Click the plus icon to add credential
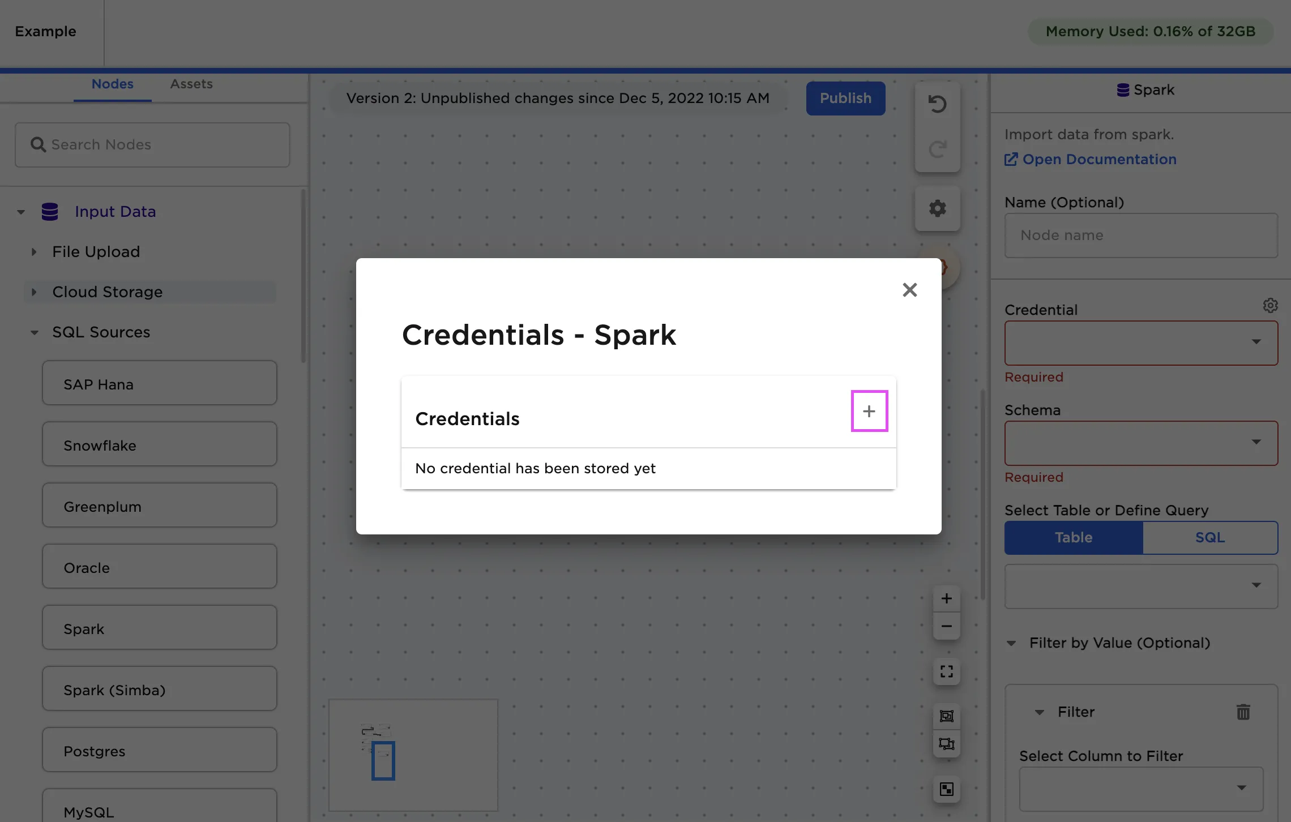The image size is (1291, 822). [869, 411]
